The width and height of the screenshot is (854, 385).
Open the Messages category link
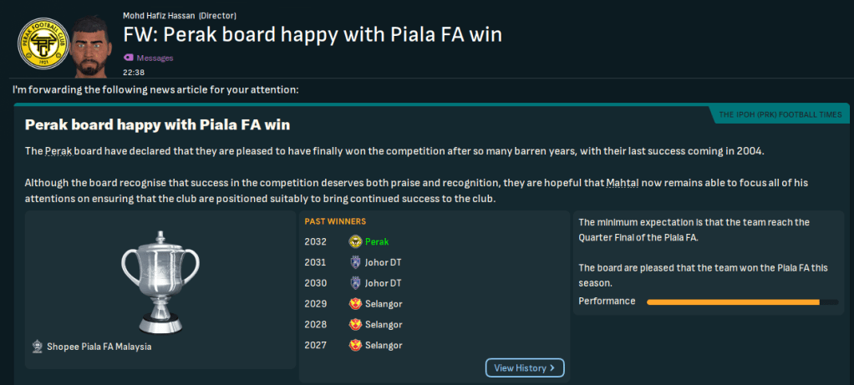coord(154,58)
